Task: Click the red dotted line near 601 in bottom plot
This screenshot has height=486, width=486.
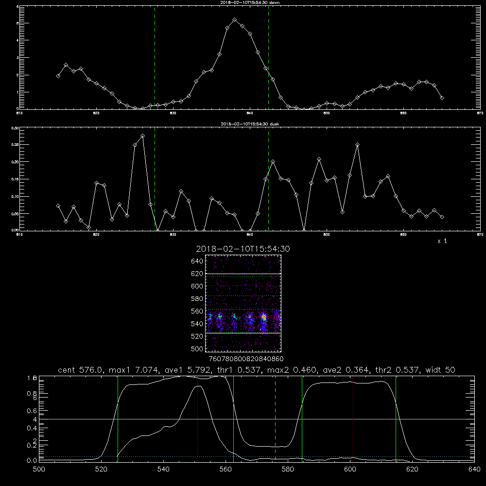Action: [x=353, y=418]
